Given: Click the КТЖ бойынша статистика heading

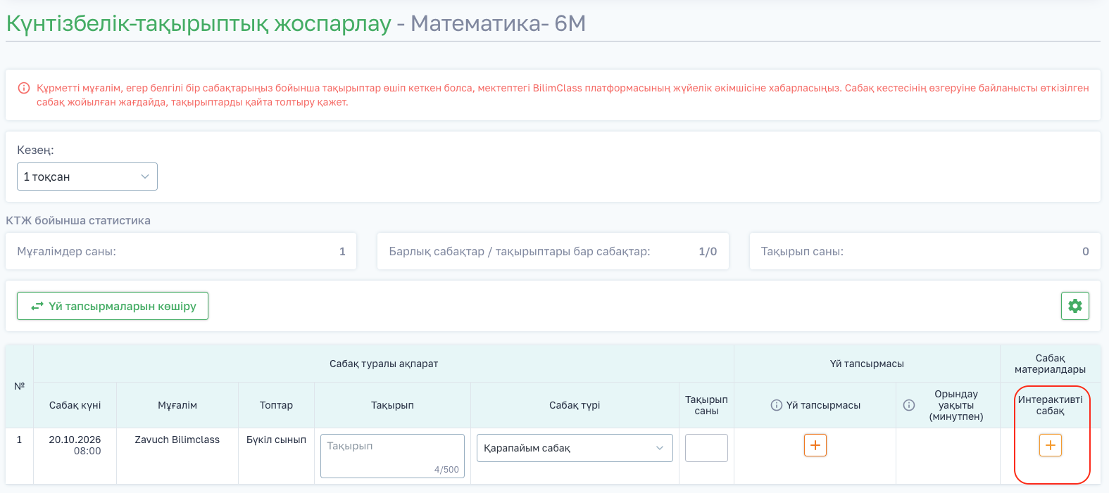Looking at the screenshot, I should click(78, 220).
